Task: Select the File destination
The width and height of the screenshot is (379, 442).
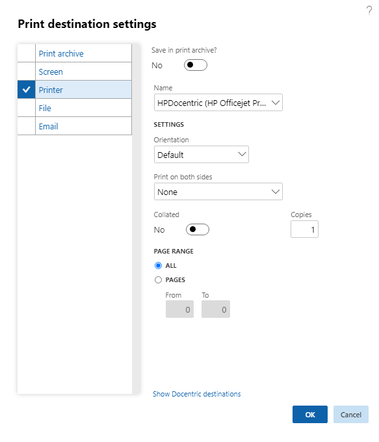Action: click(75, 108)
